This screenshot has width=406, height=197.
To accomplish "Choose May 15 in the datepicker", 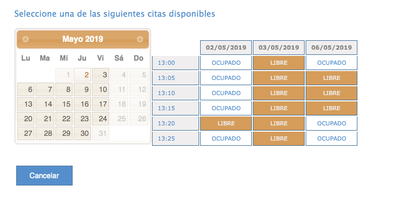I will click(x=64, y=104).
